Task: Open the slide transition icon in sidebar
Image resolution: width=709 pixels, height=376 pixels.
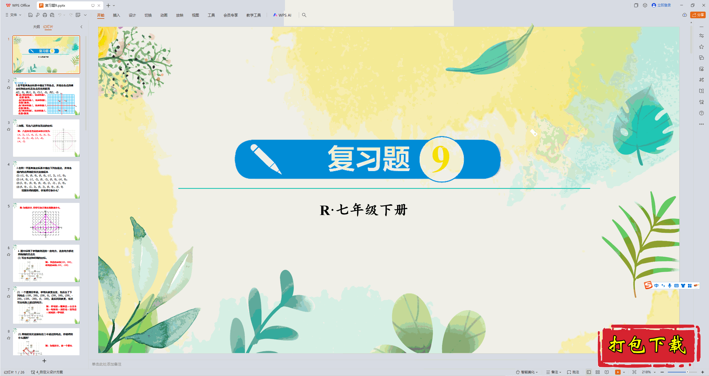Action: coord(702,58)
